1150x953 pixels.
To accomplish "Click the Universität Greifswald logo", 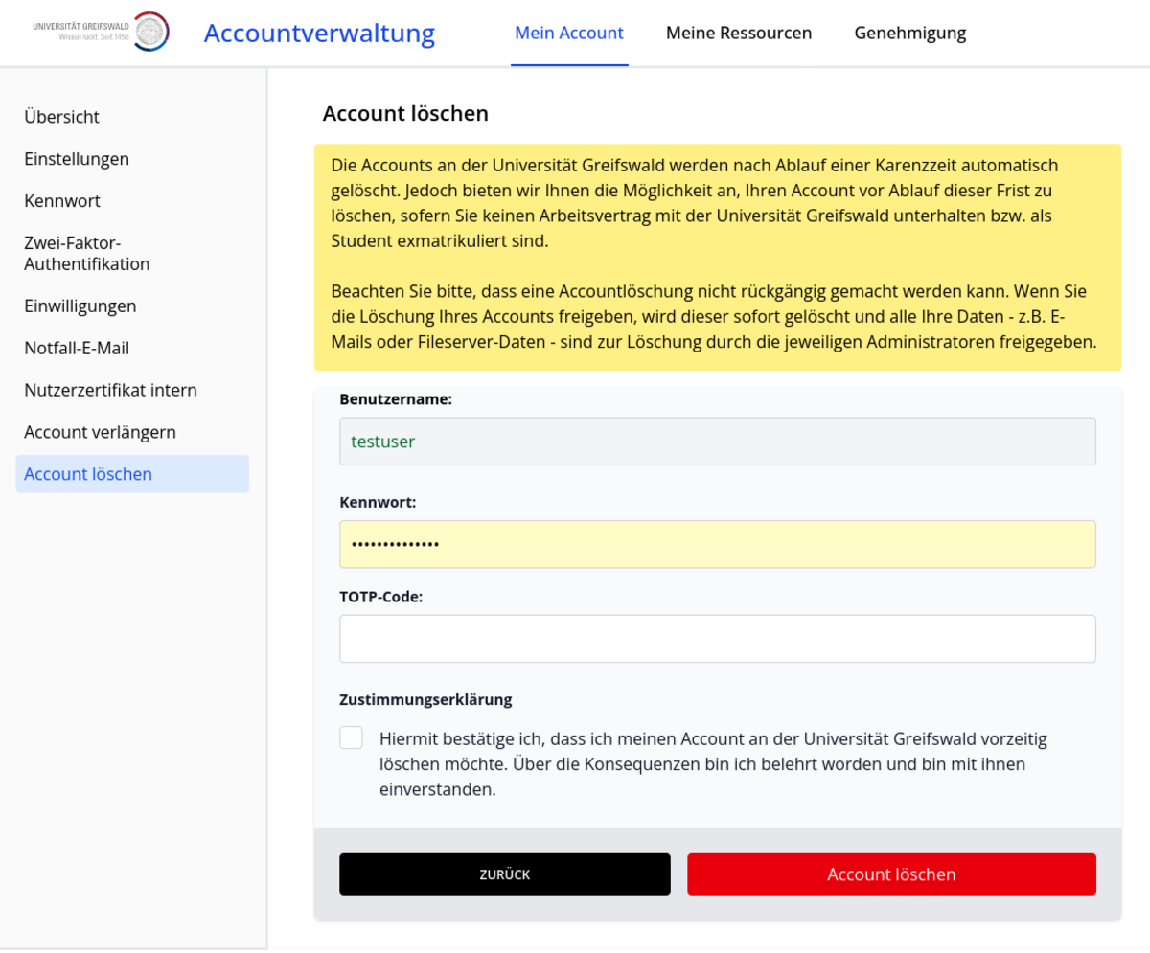I will [x=101, y=32].
